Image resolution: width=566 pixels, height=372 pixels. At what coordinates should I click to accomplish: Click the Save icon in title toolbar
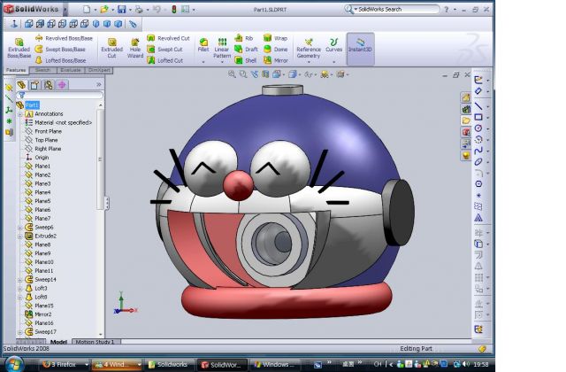[122, 10]
